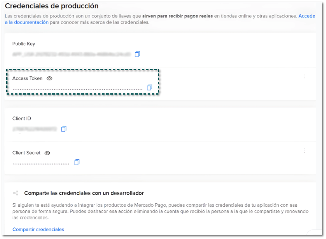The height and width of the screenshot is (239, 326).
Task: Click the 'Public Key' label
Action: point(24,44)
